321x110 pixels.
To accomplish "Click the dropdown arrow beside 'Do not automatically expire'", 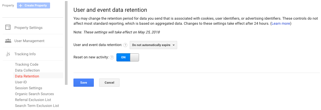I will coord(173,45).
